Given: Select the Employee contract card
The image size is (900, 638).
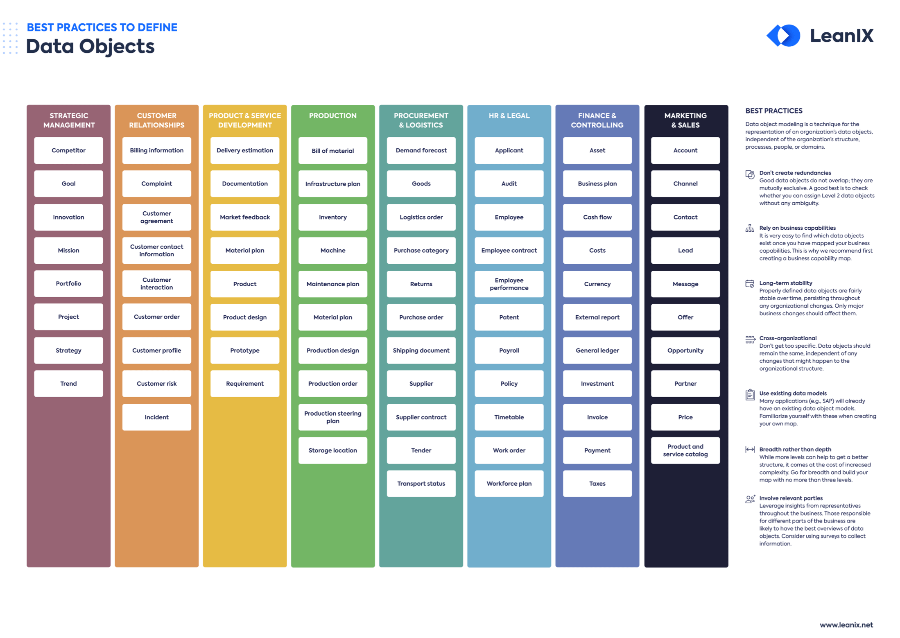Looking at the screenshot, I should [509, 250].
